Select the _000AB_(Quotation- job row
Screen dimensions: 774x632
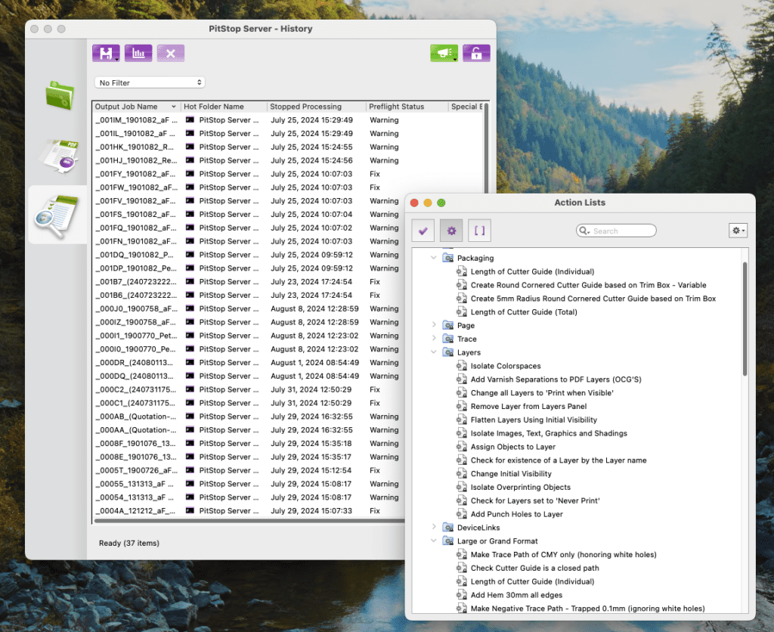[x=249, y=417]
